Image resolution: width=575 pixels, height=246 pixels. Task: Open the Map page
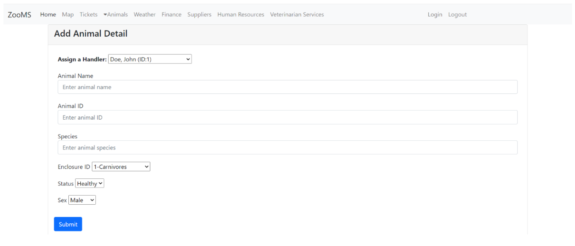68,14
